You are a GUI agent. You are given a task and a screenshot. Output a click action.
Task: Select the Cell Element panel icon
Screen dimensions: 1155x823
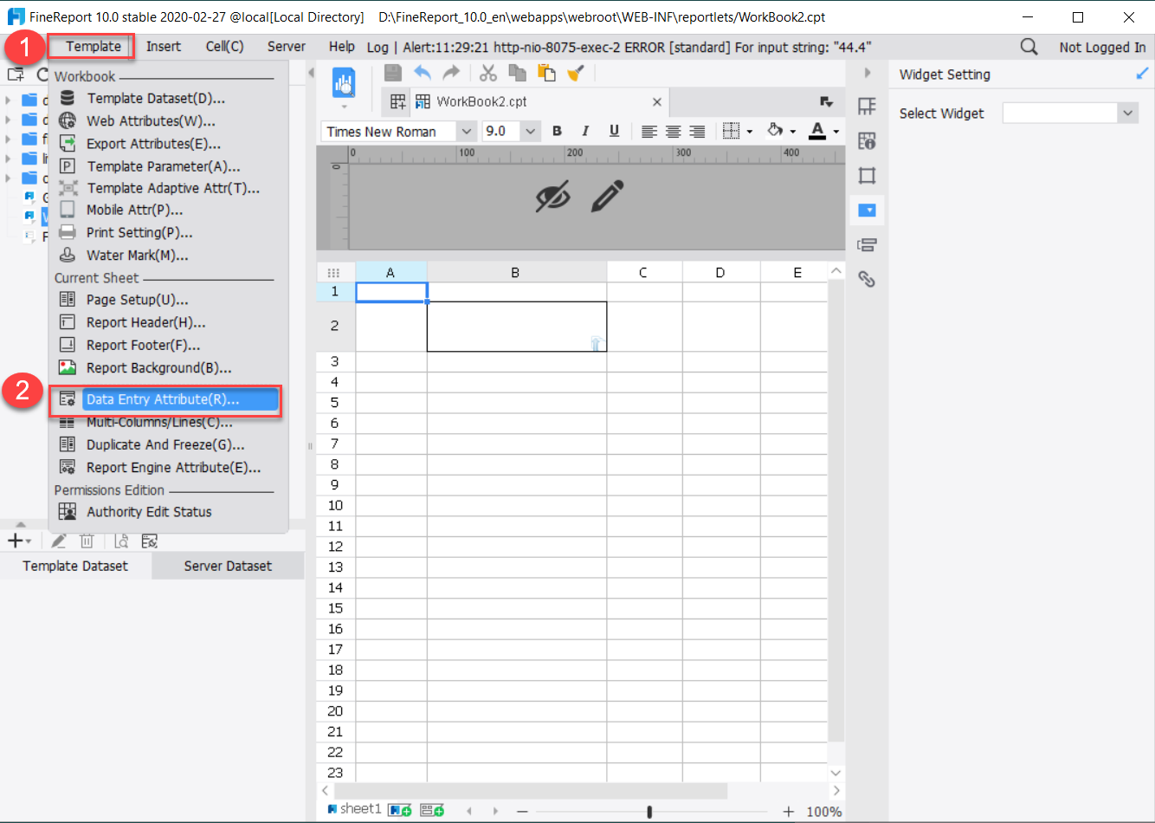click(x=867, y=106)
